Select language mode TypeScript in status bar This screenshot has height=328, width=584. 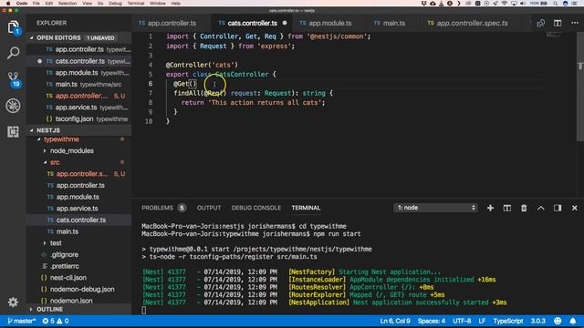tap(508, 321)
